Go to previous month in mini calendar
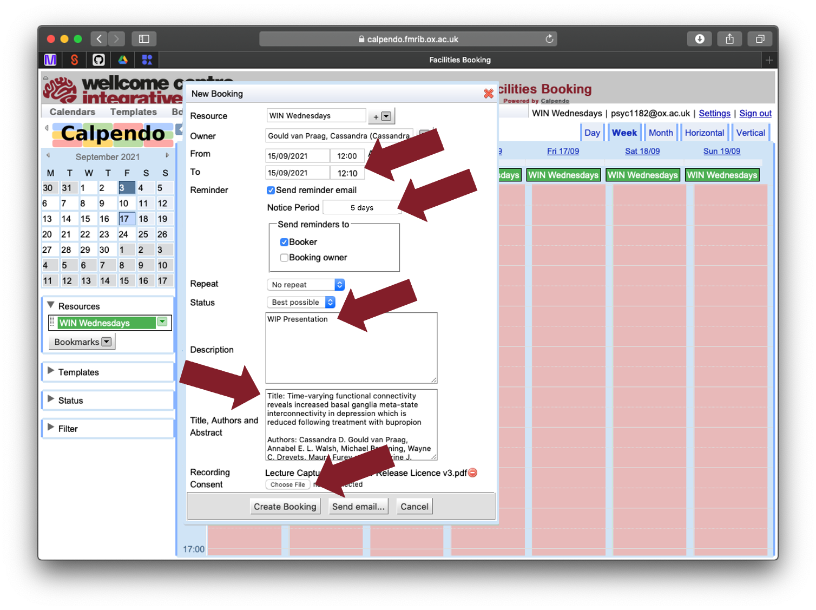The height and width of the screenshot is (610, 816). click(48, 155)
